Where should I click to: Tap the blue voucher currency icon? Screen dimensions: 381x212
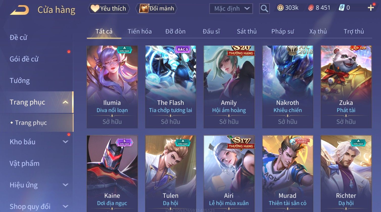click(341, 8)
